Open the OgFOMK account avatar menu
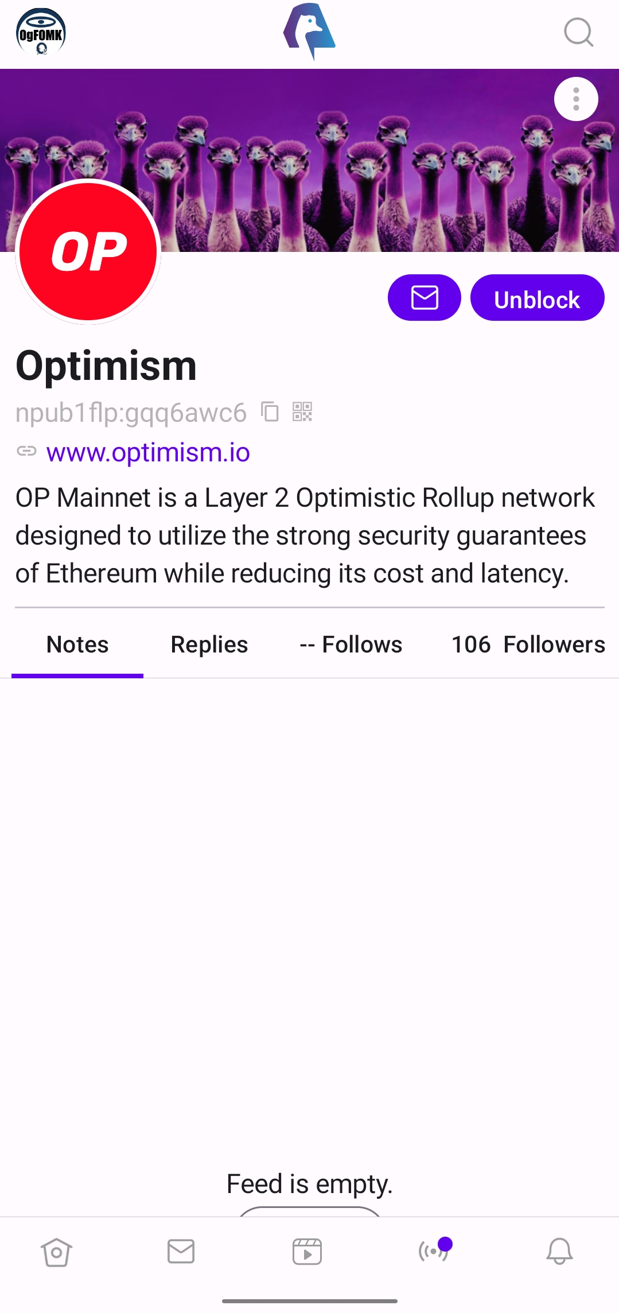The height and width of the screenshot is (1313, 619). point(41,32)
